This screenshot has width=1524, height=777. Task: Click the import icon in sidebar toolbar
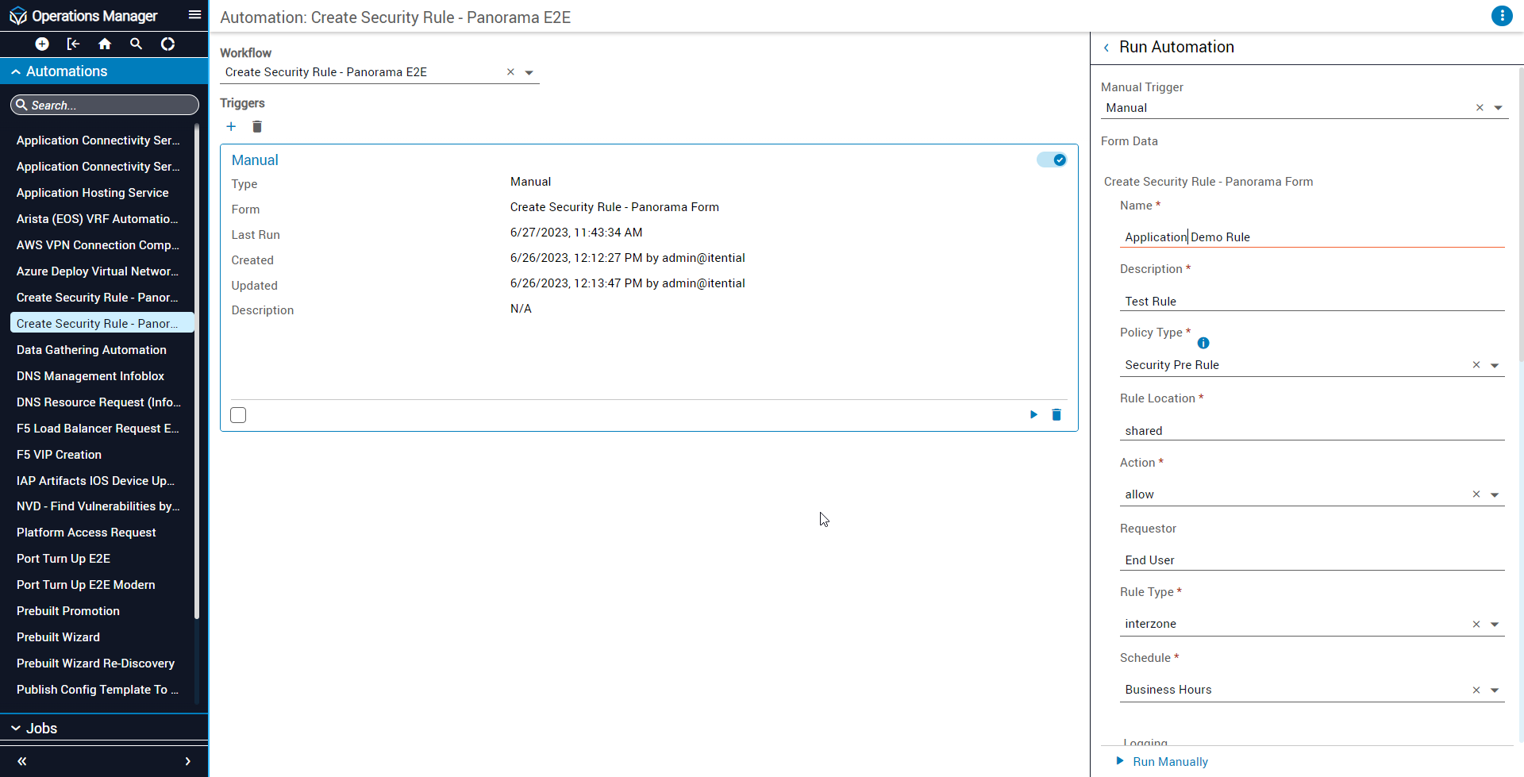pos(73,44)
